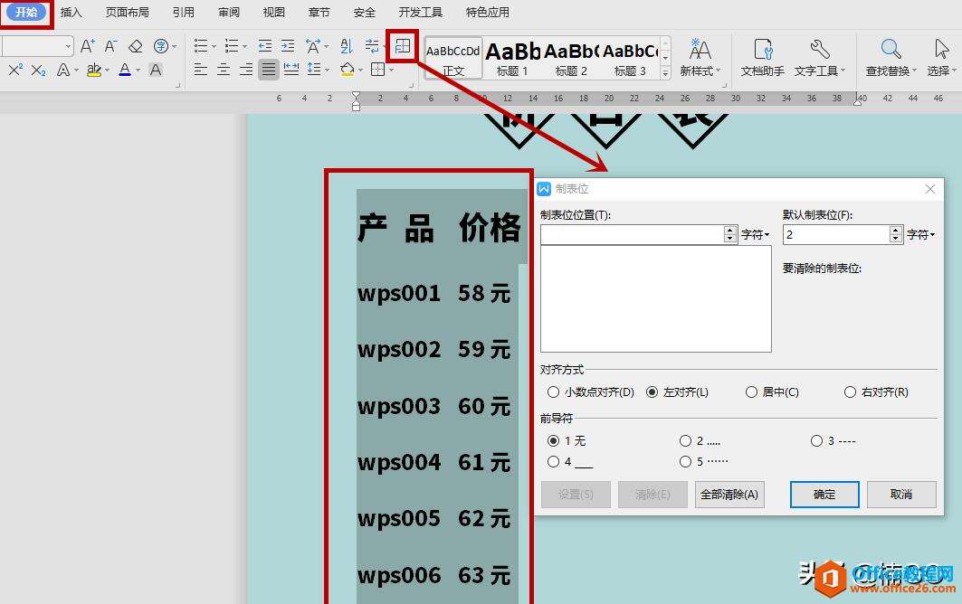
Task: Expand highlight color dropdown arrow
Action: coord(107,71)
